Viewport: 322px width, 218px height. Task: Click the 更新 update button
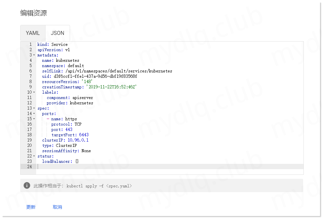coord(31,207)
